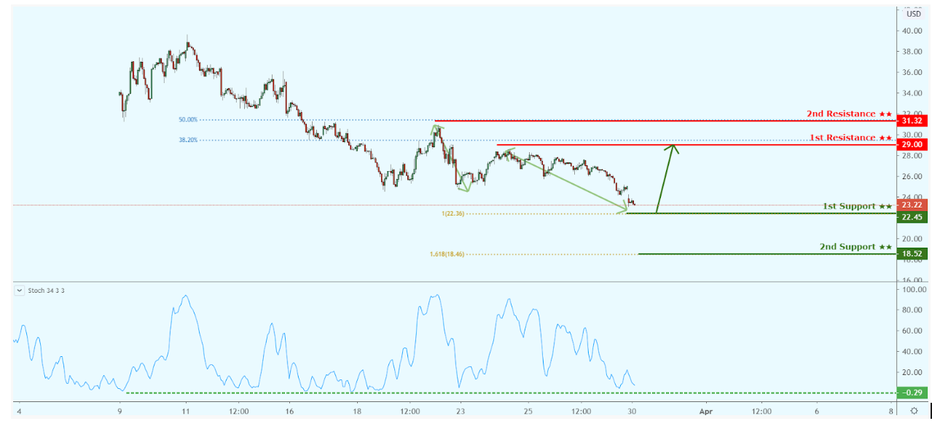Select the 18.52 support price label
The width and height of the screenshot is (932, 429).
pos(913,253)
